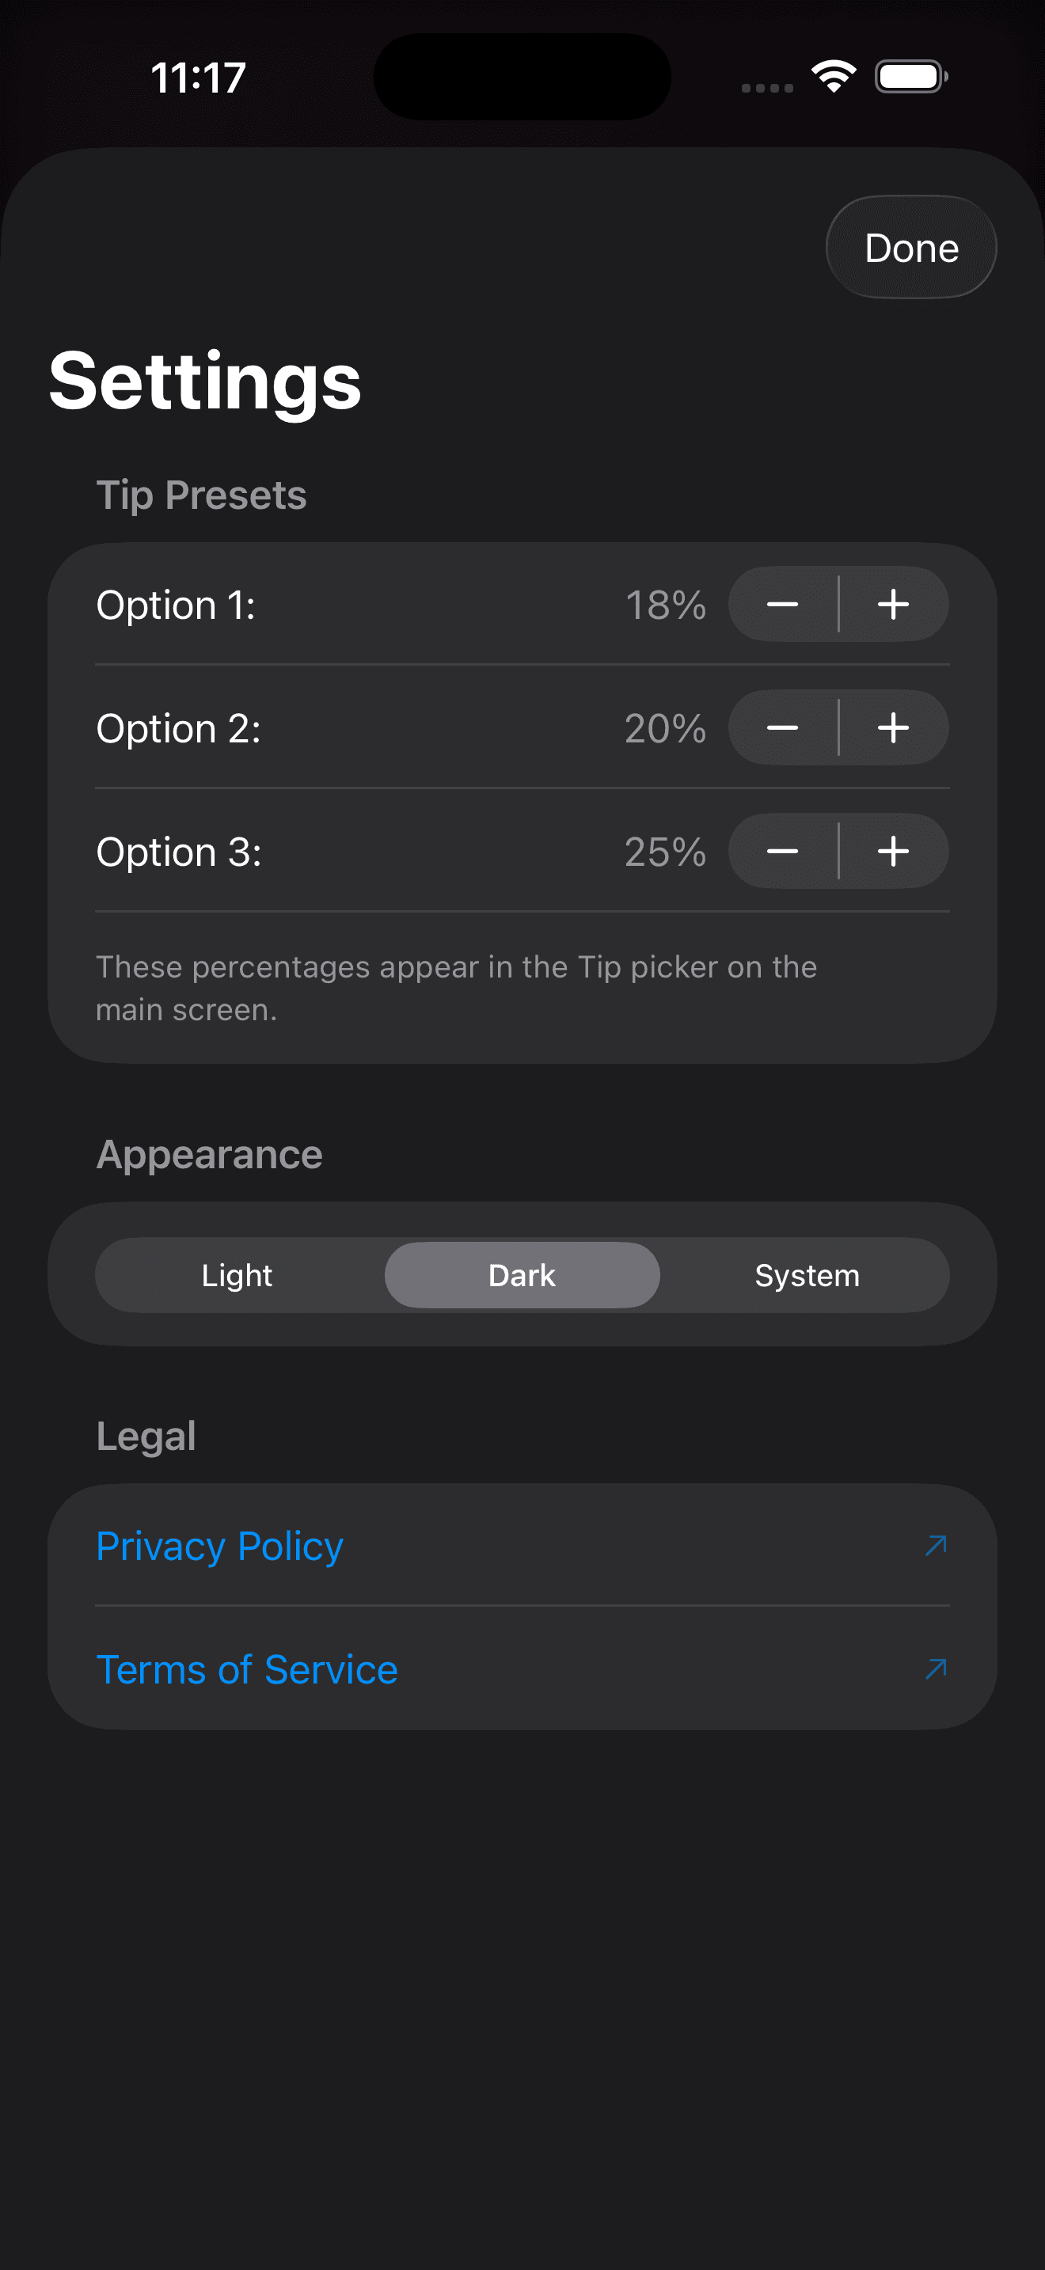Tap plus to raise Option 3 tip

[x=894, y=852]
